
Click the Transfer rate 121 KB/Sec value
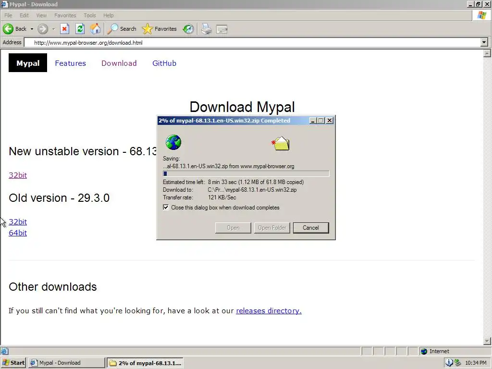[x=222, y=197]
